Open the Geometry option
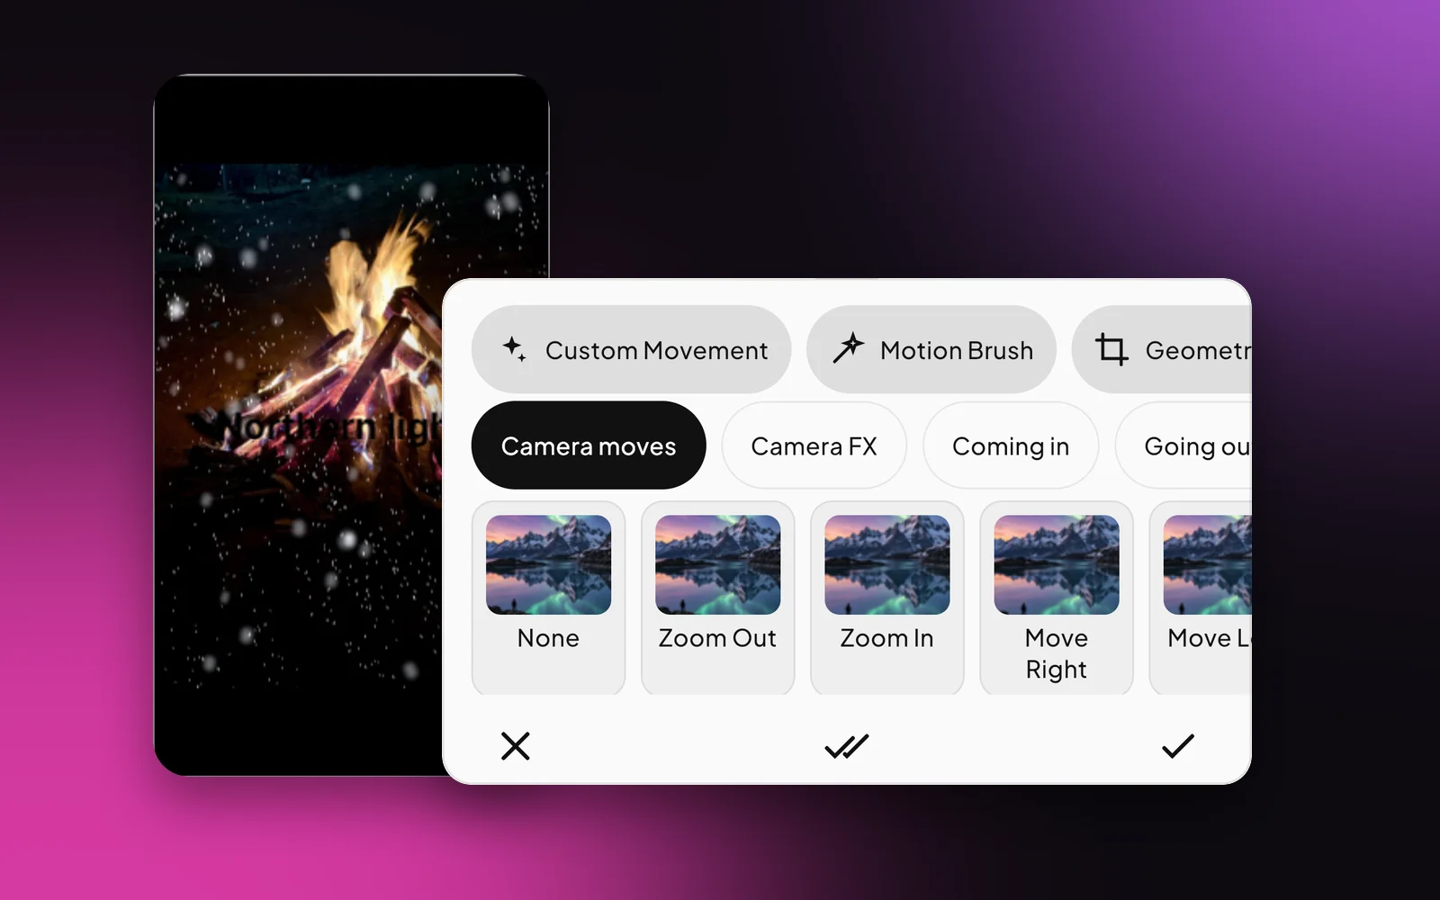The image size is (1440, 900). click(1162, 349)
